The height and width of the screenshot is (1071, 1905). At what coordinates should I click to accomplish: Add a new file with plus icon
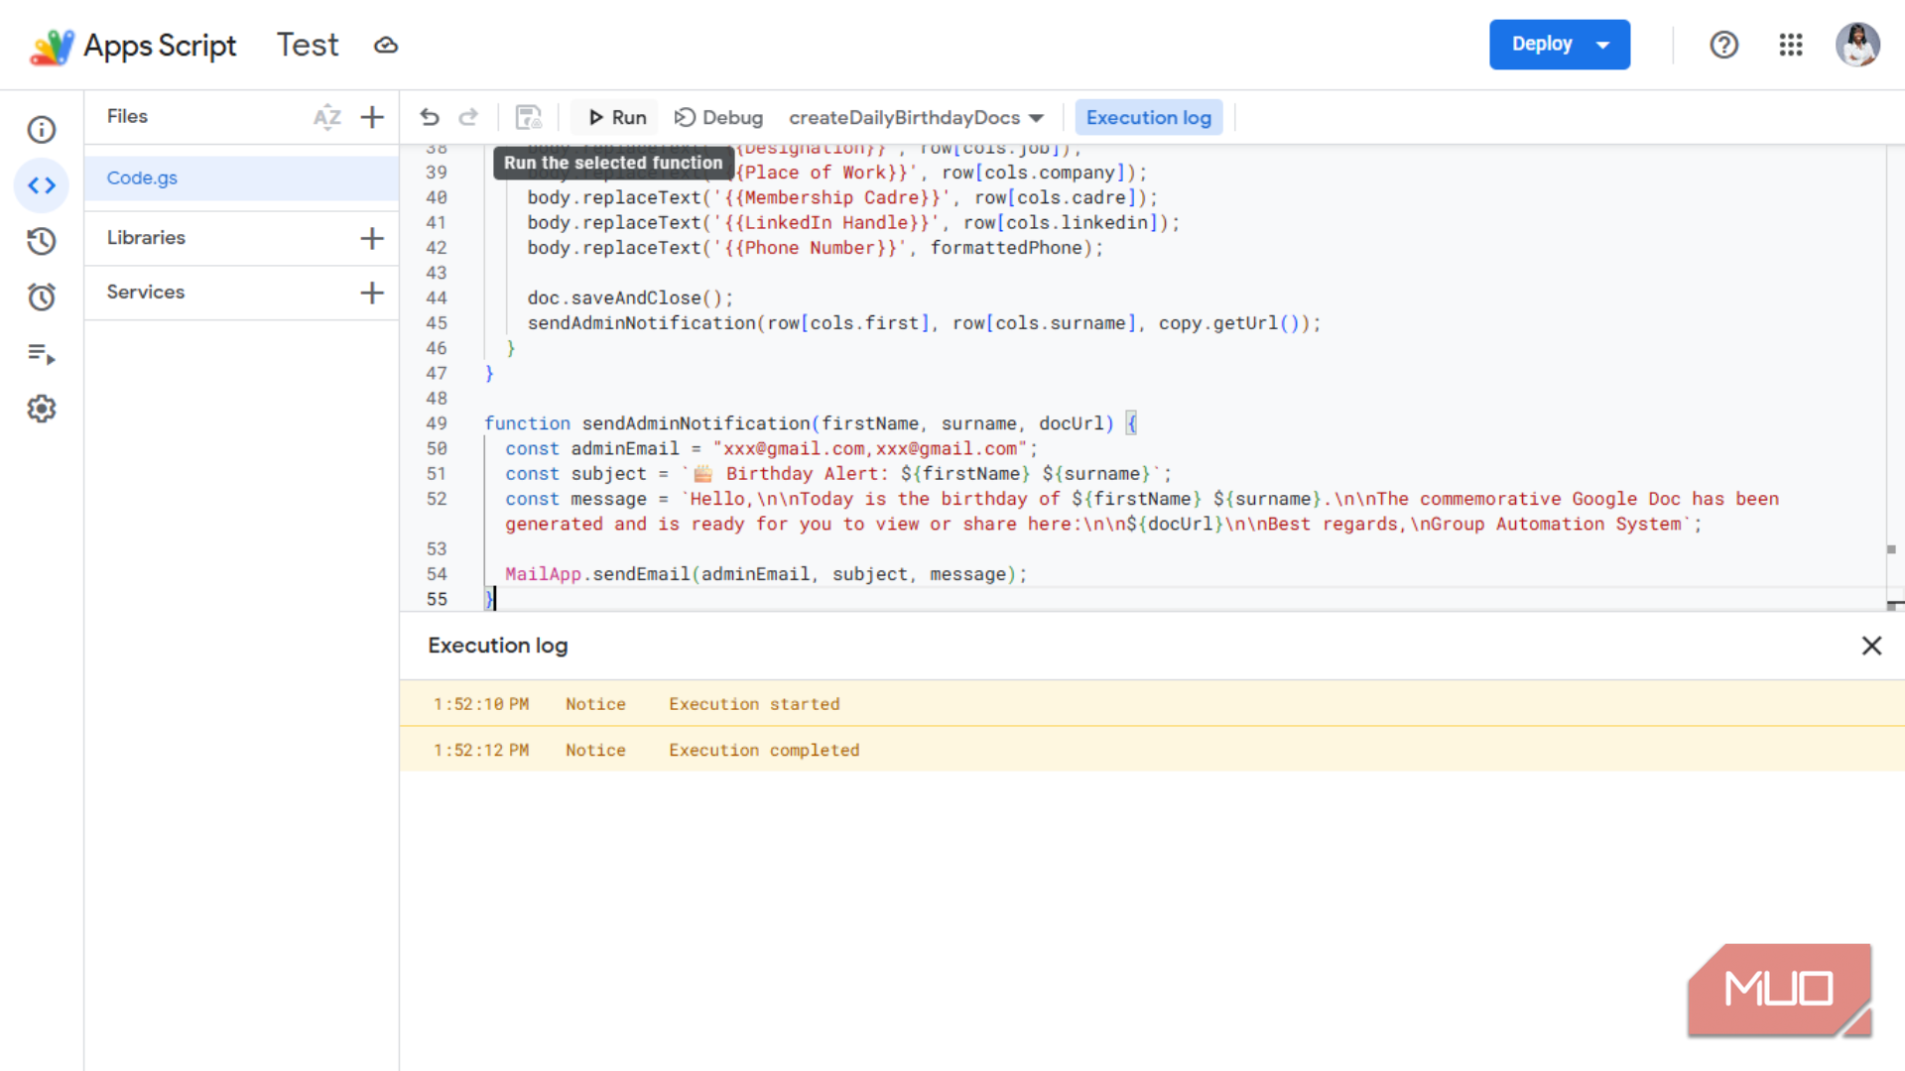372,117
